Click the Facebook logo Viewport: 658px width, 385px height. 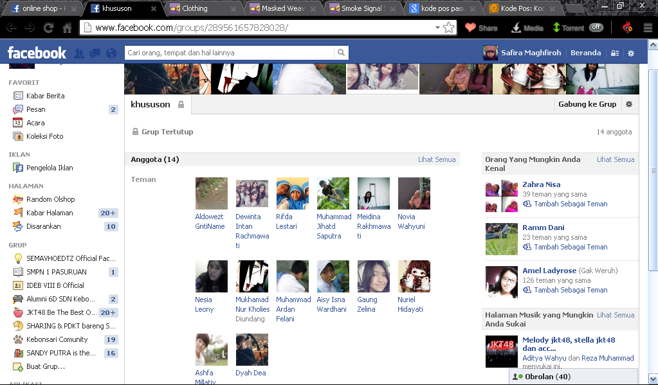(37, 53)
